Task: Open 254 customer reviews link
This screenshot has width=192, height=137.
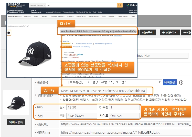Action: point(84,44)
